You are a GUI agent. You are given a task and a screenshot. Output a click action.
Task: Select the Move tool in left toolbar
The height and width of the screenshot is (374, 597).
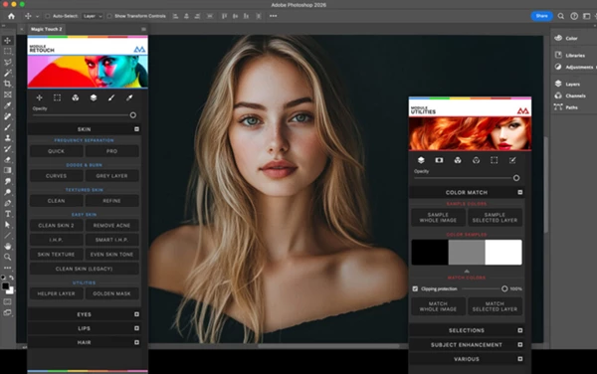point(7,41)
